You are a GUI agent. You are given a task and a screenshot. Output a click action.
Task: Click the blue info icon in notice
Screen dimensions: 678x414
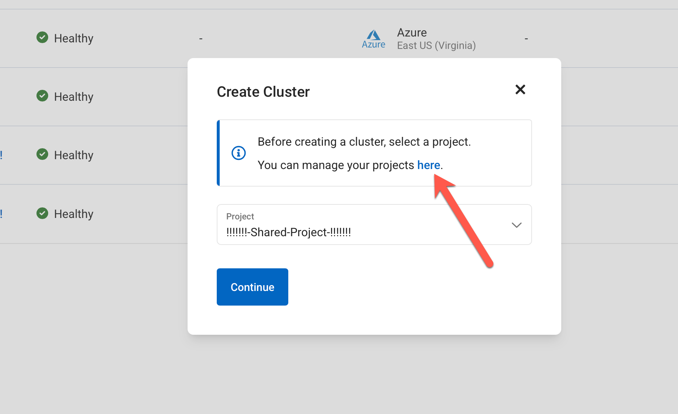coord(239,153)
